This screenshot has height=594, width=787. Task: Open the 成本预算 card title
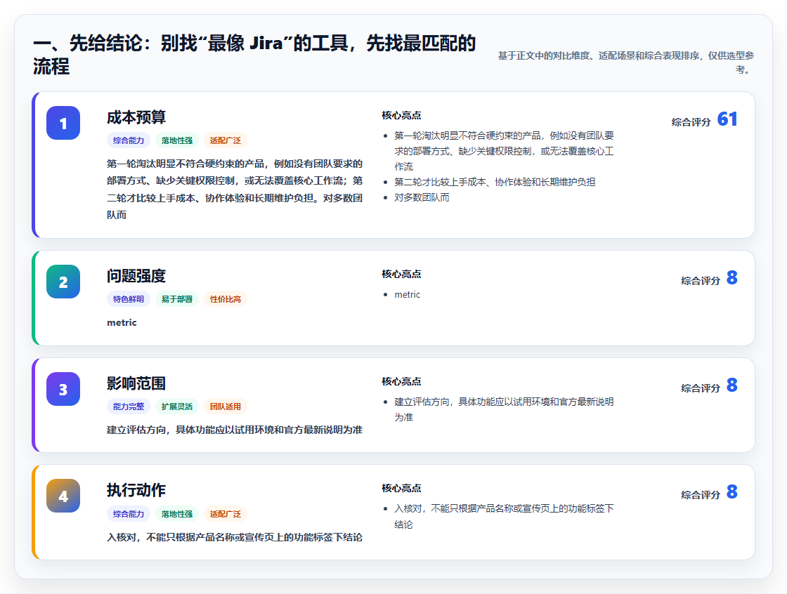pos(136,117)
